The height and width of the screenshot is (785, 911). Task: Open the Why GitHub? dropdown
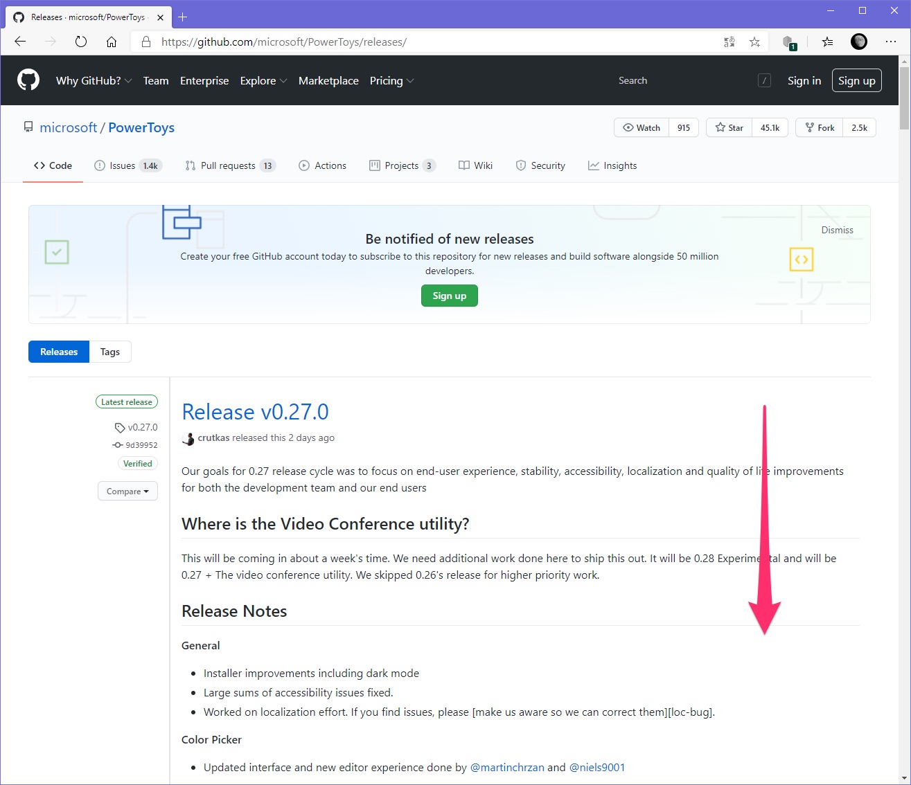coord(94,80)
